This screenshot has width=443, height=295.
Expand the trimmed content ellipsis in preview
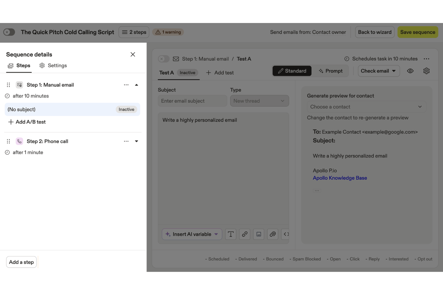[317, 191]
